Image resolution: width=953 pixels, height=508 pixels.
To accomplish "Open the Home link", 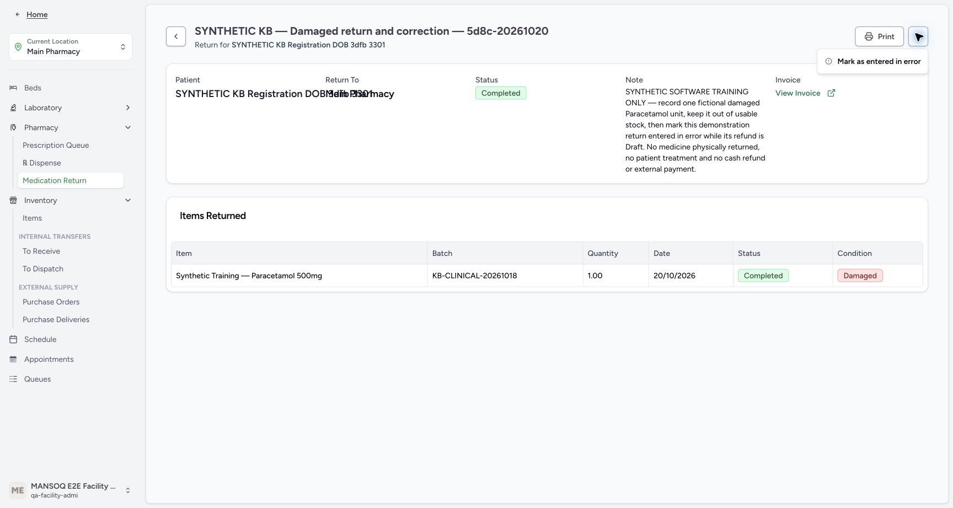I will point(37,14).
